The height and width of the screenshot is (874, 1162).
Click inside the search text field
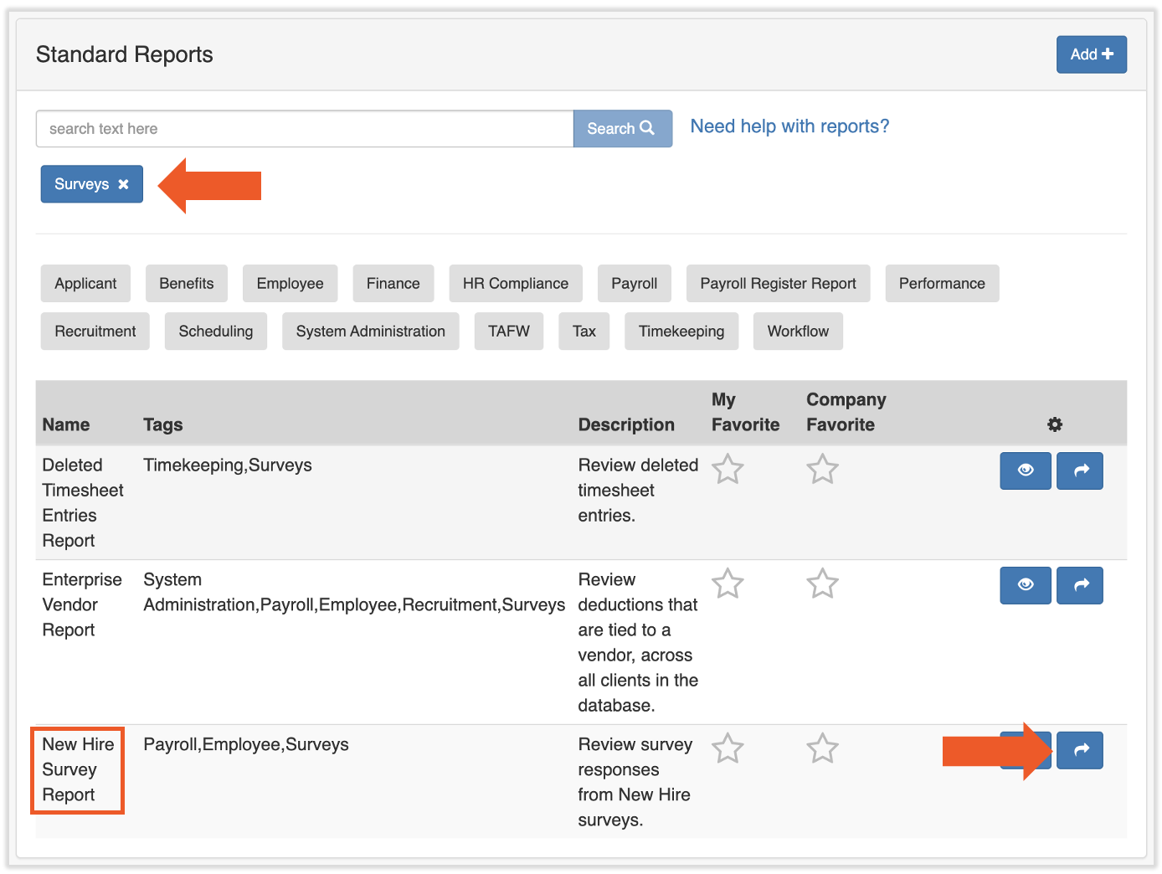[301, 128]
